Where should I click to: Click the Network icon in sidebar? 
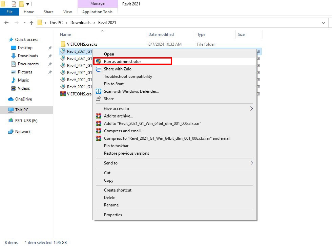click(x=10, y=131)
